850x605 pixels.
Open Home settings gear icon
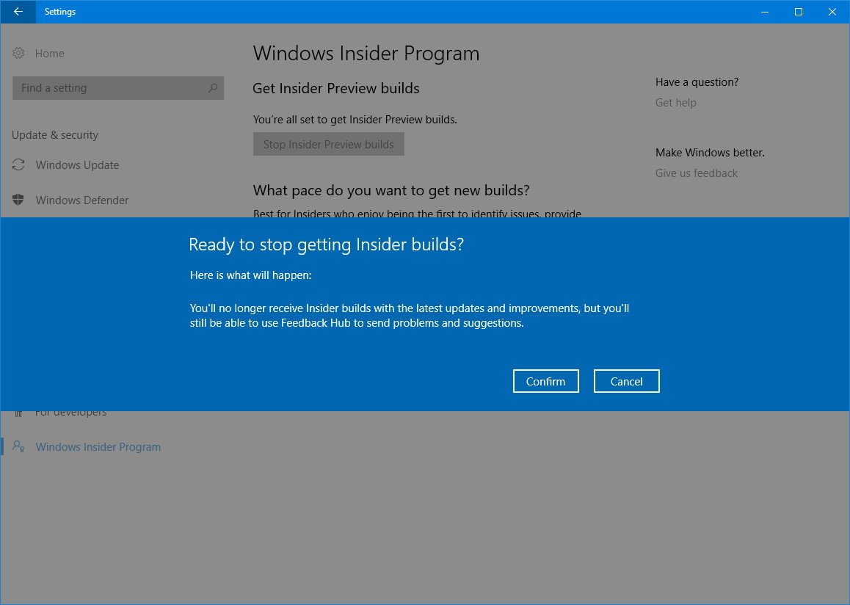(x=18, y=53)
